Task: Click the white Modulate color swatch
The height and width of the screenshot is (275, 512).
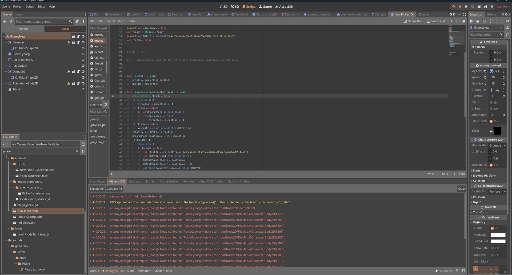Action: 498,235
